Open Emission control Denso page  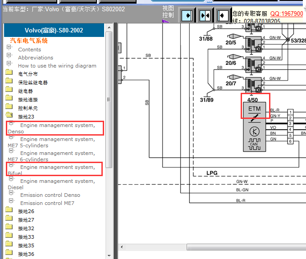pos(50,195)
